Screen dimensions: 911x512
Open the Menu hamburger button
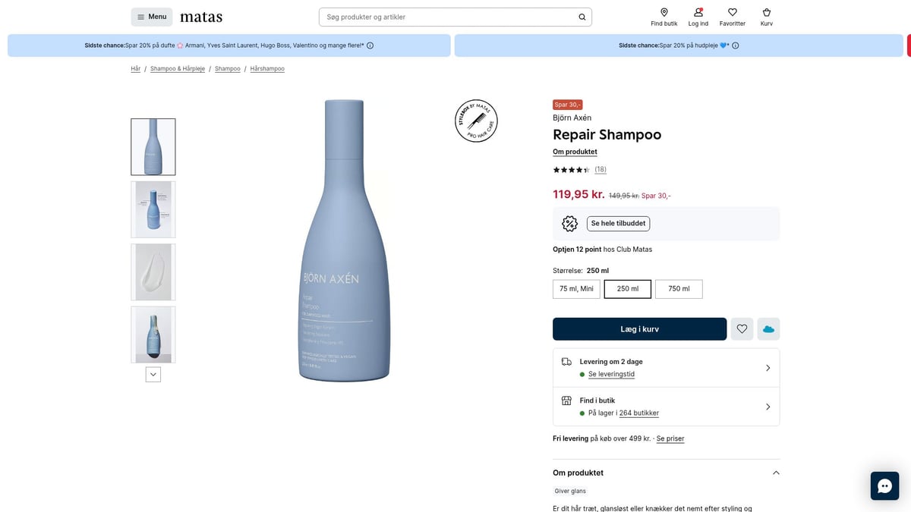pyautogui.click(x=151, y=16)
